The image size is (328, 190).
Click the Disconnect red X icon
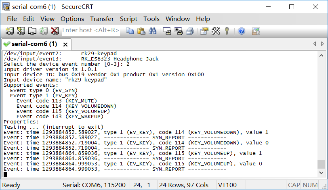click(55, 31)
